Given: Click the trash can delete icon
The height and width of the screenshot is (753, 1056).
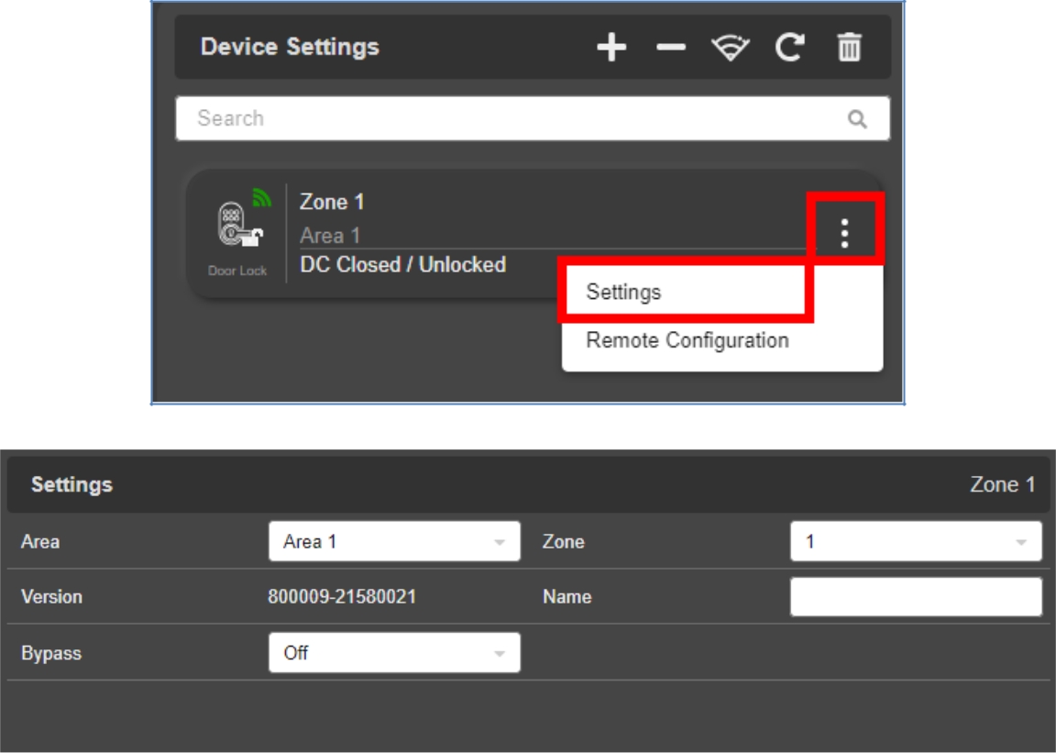Looking at the screenshot, I should (x=849, y=47).
